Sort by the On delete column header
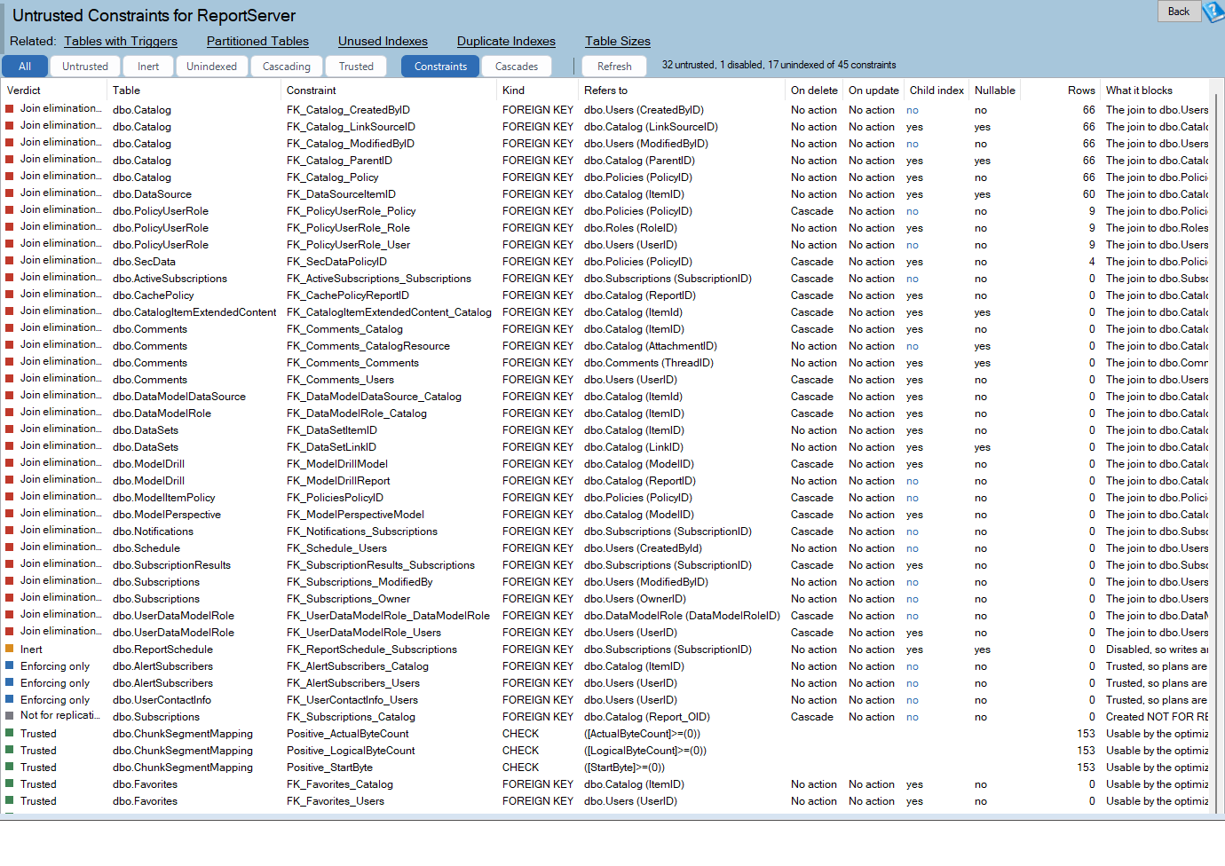 (x=814, y=91)
